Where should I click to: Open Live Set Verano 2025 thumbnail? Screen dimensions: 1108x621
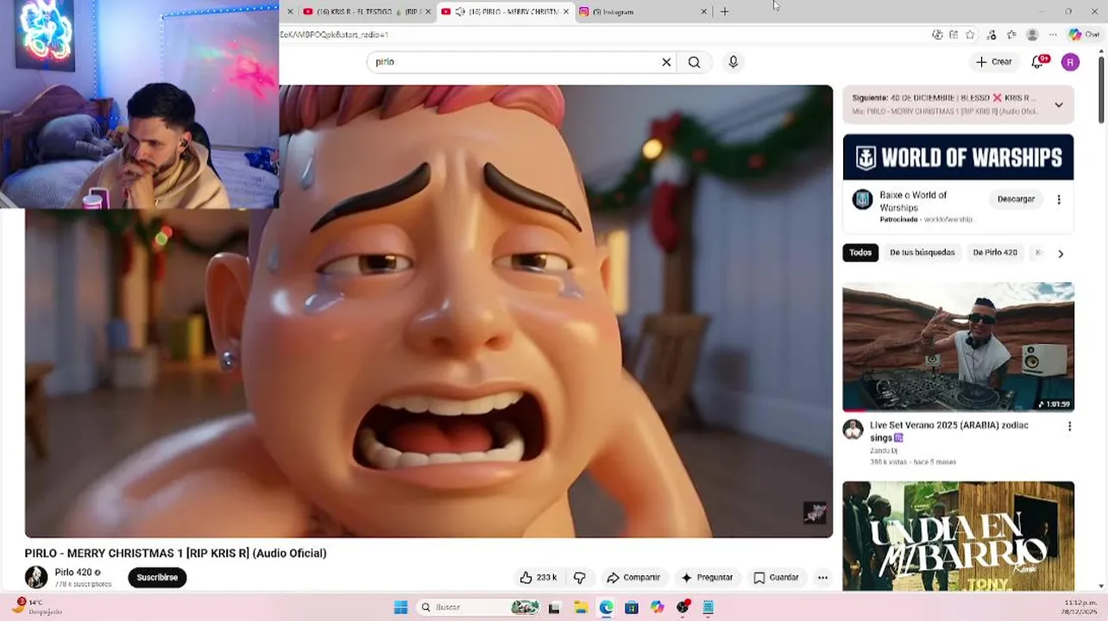[959, 347]
